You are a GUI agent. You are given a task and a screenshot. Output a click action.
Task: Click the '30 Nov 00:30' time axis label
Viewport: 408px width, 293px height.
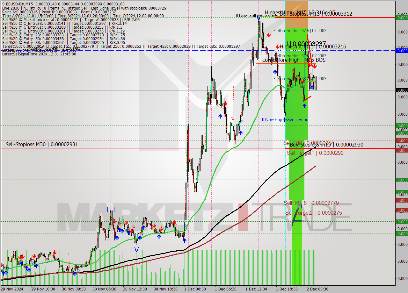74,289
